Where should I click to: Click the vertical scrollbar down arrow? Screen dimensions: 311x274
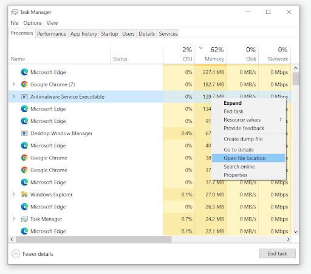(x=296, y=232)
